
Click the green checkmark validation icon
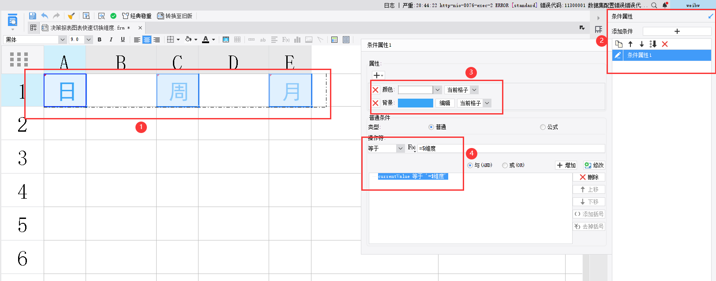click(113, 16)
